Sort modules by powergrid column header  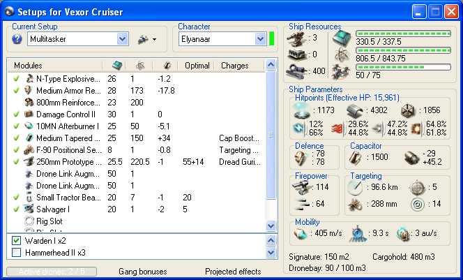click(139, 66)
